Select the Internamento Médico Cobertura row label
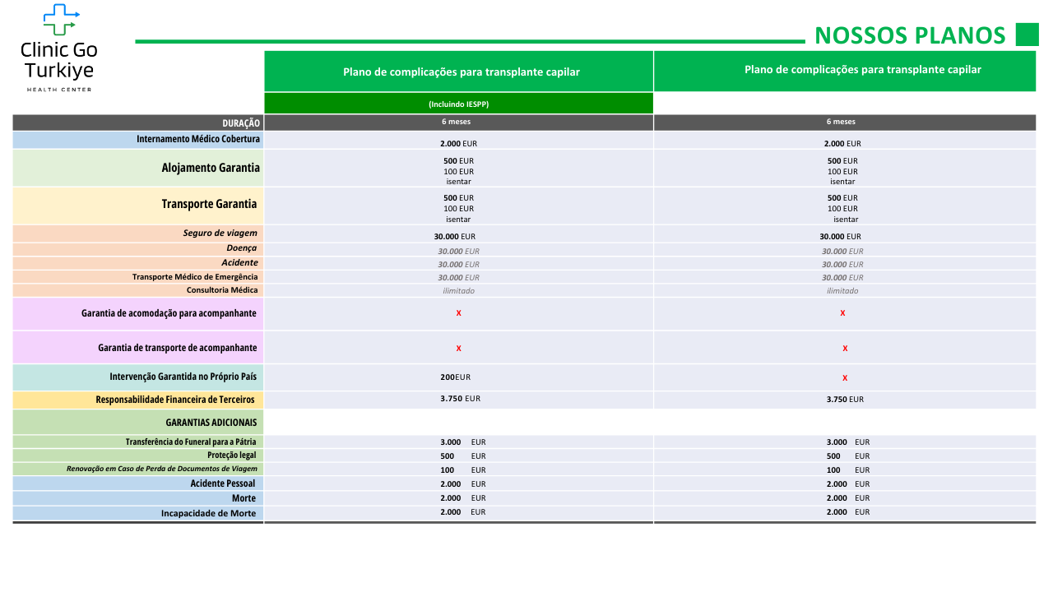Viewport: 1053px width, 592px height. (x=197, y=140)
